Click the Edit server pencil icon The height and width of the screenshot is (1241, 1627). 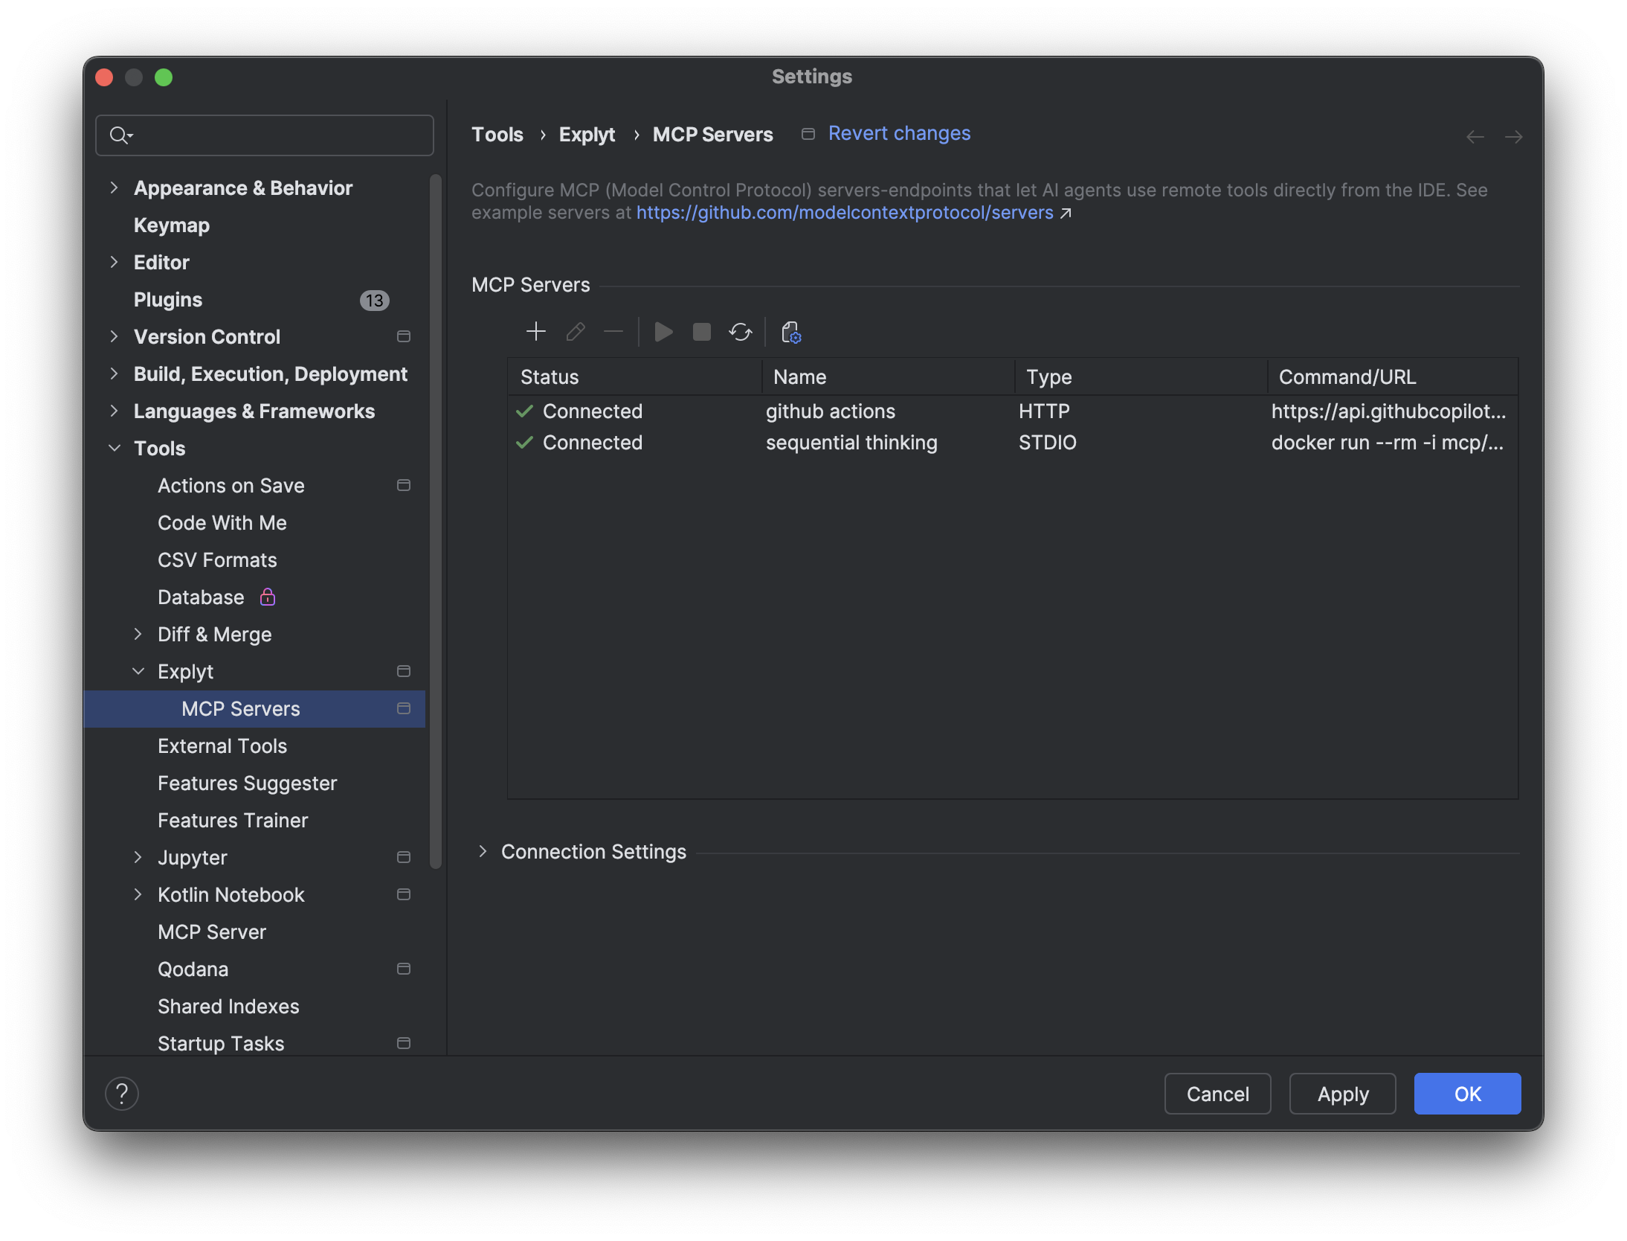click(x=575, y=331)
